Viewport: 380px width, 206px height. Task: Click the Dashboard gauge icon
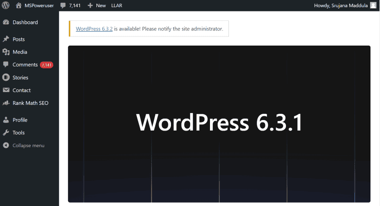(x=6, y=22)
